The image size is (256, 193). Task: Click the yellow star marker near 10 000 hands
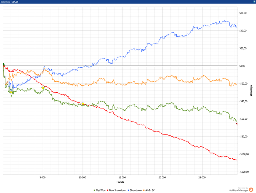83,103
